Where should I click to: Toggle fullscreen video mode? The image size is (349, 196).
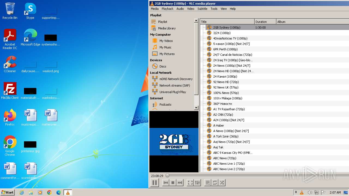[190, 183]
